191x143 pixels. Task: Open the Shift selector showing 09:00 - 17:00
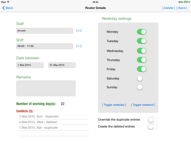tap(45, 46)
